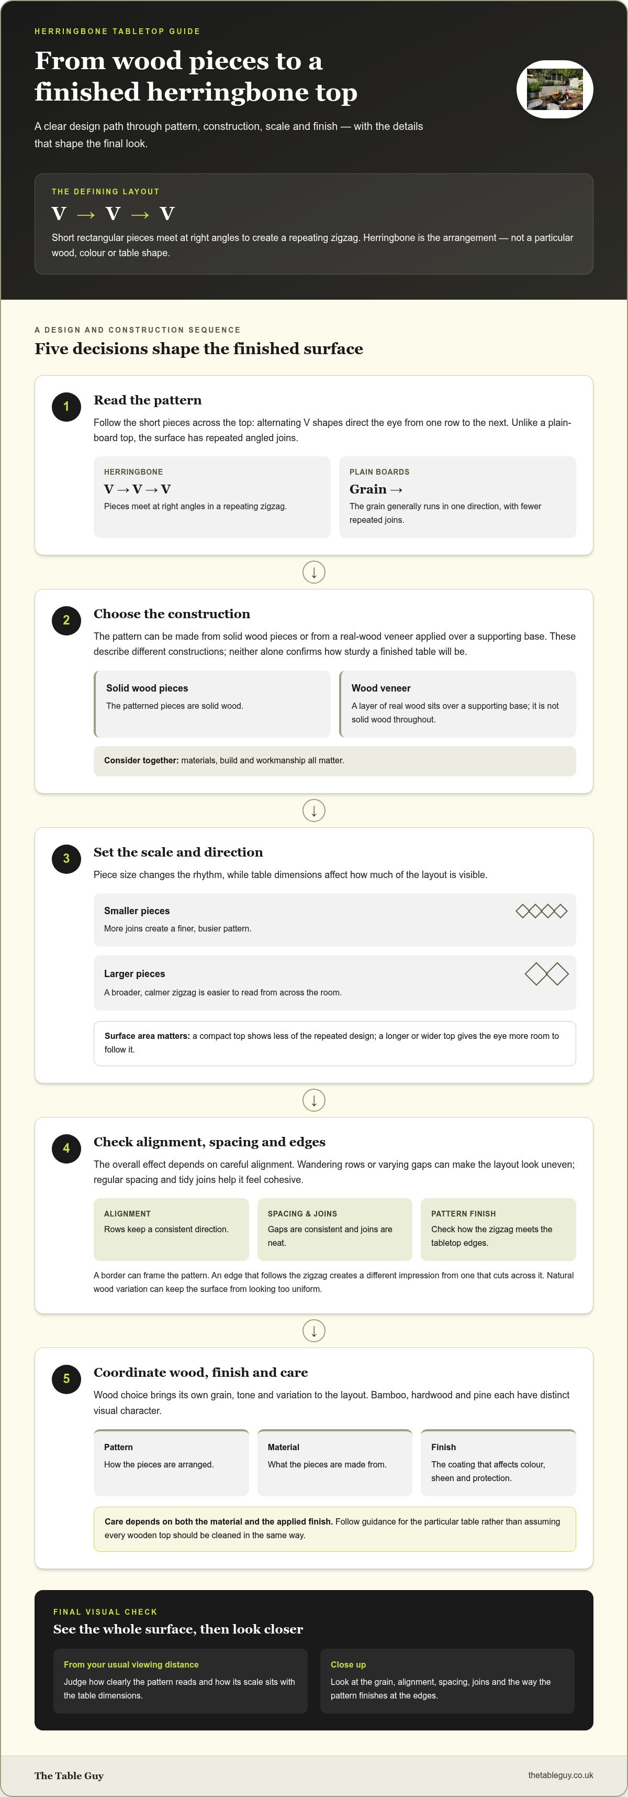Click The Table Guy footer brand
Image resolution: width=628 pixels, height=1797 pixels.
pyautogui.click(x=69, y=1776)
